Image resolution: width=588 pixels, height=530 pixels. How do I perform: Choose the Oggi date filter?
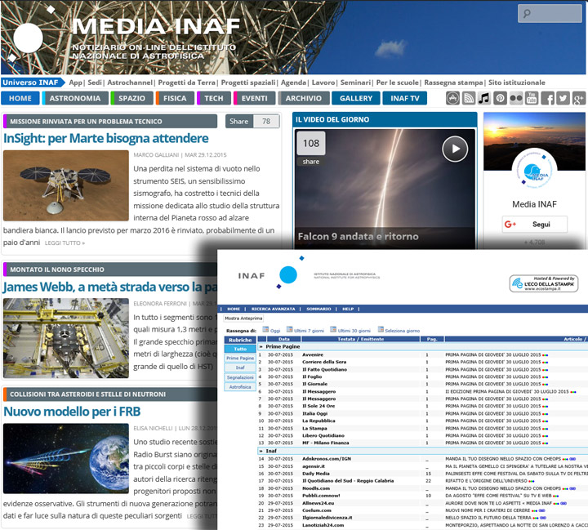274,329
